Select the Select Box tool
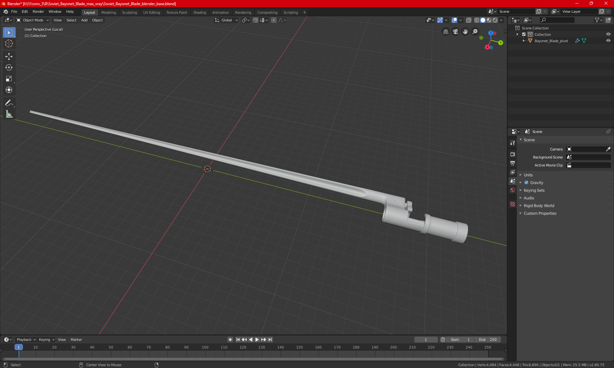The image size is (614, 368). pyautogui.click(x=9, y=33)
